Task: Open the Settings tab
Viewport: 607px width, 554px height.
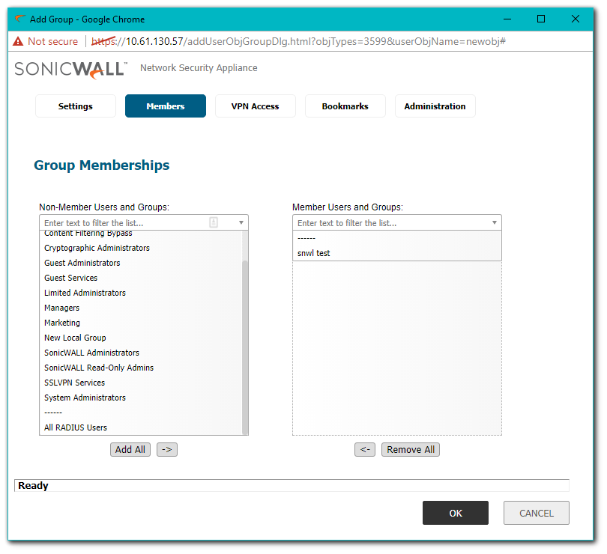Action: (x=76, y=106)
